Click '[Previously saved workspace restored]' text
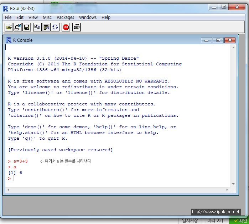 (60, 150)
